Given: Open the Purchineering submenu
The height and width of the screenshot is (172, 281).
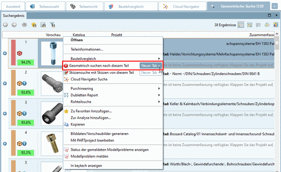Looking at the screenshot, I should pyautogui.click(x=113, y=88).
